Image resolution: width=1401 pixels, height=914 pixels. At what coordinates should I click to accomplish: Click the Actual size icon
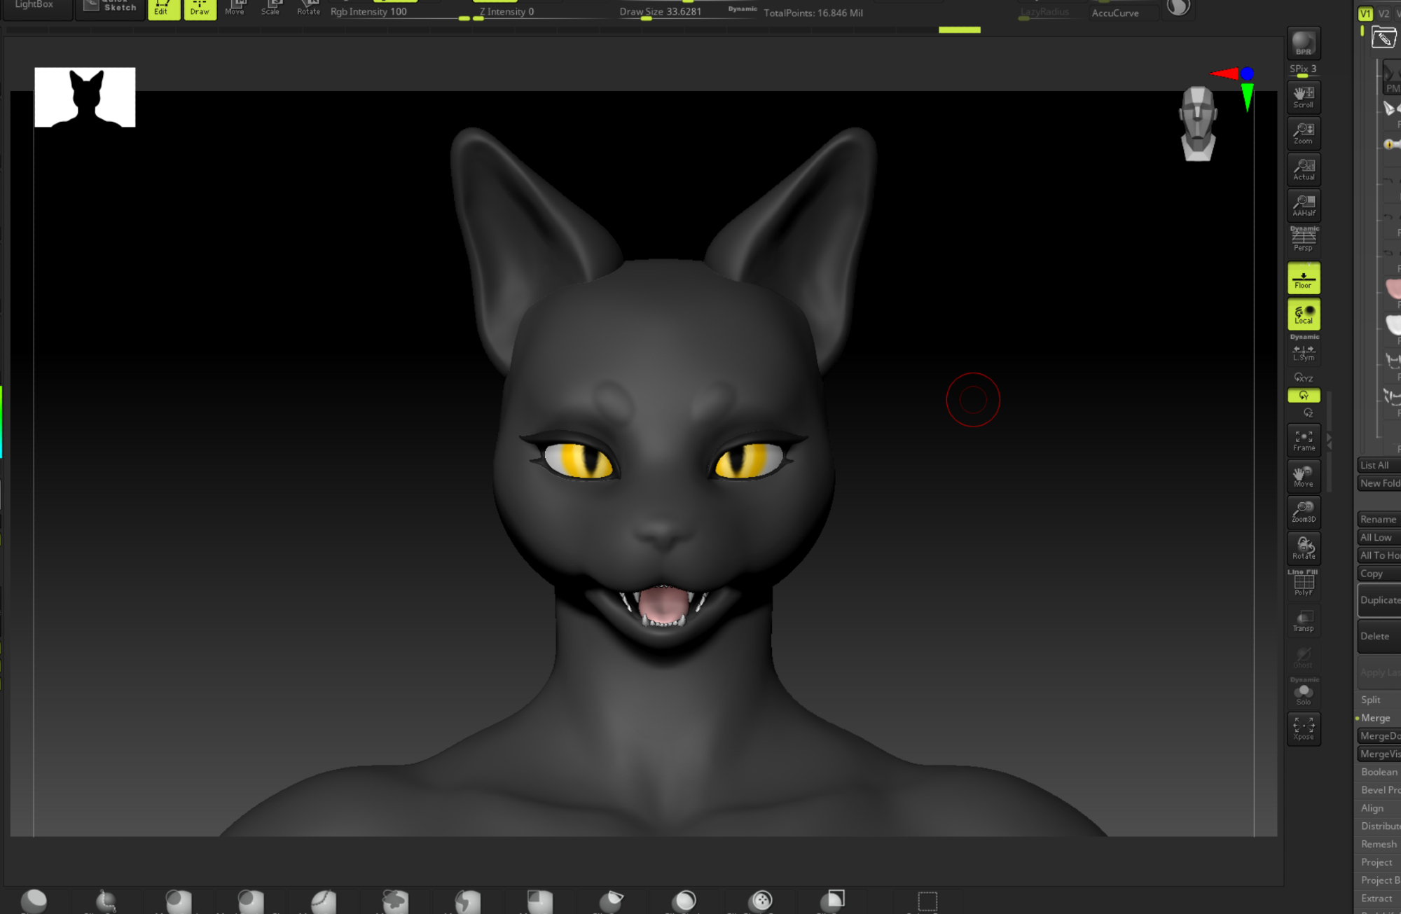1303,169
